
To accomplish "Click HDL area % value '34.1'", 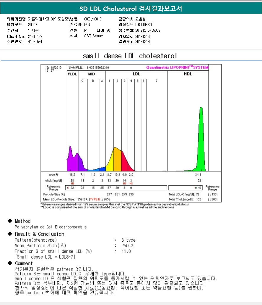I will point(198,175).
